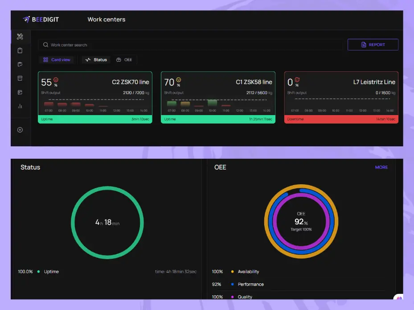Click the blue Performance legend dot
The width and height of the screenshot is (414, 310).
[232, 284]
